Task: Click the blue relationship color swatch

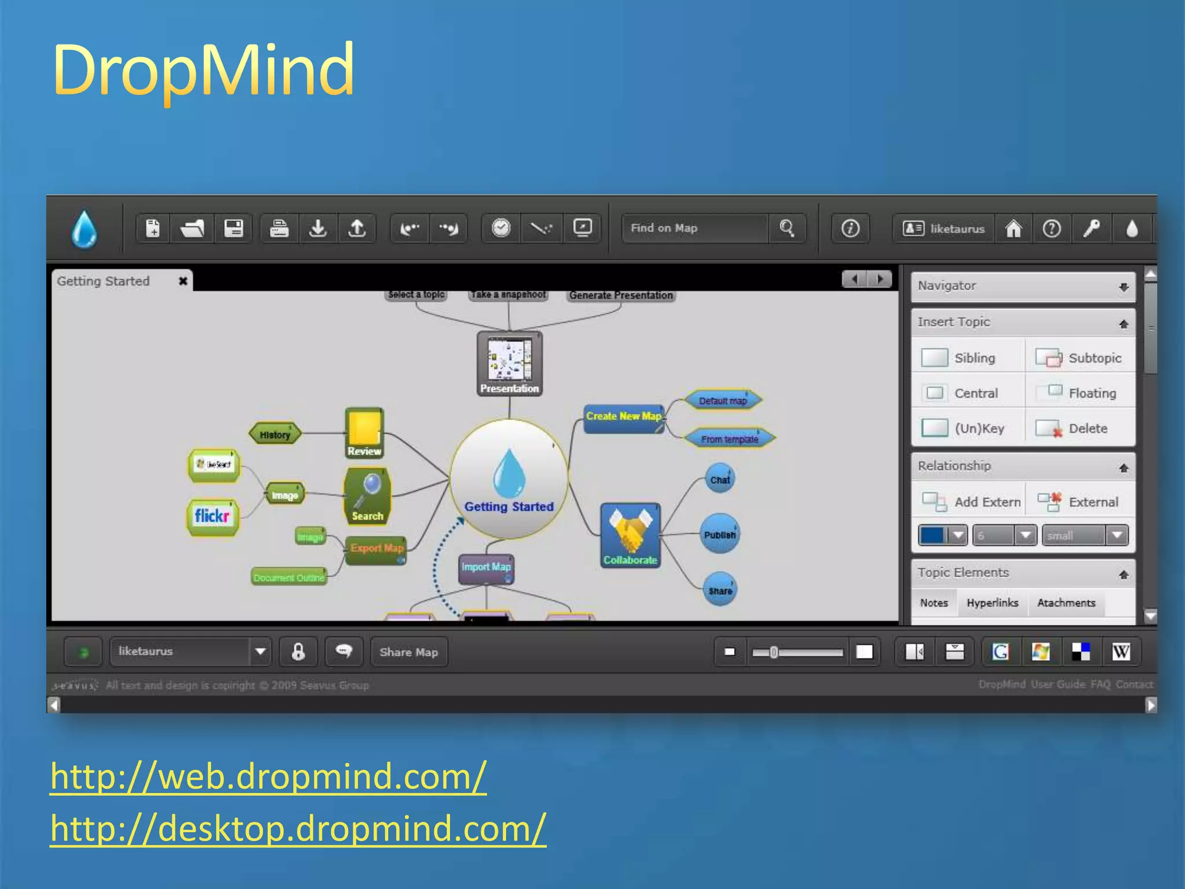Action: 933,535
